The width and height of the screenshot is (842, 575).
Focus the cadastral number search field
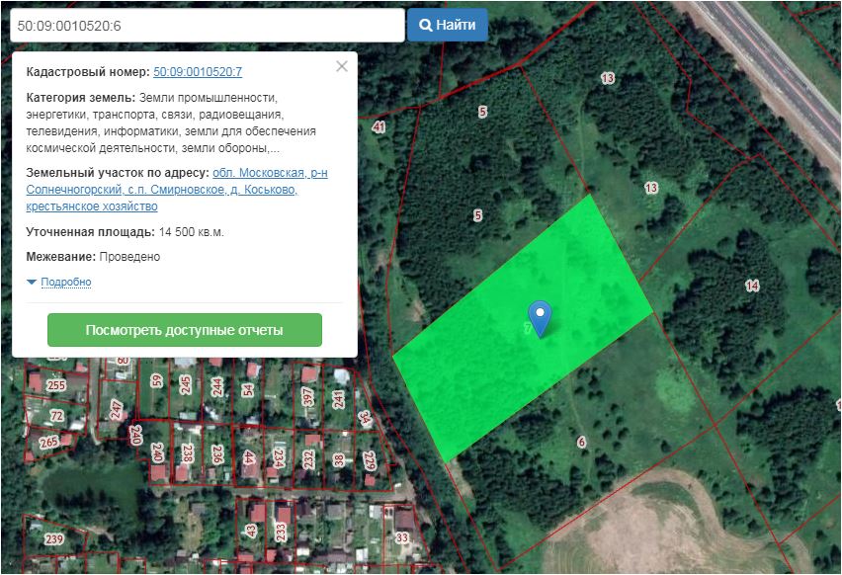coord(207,25)
